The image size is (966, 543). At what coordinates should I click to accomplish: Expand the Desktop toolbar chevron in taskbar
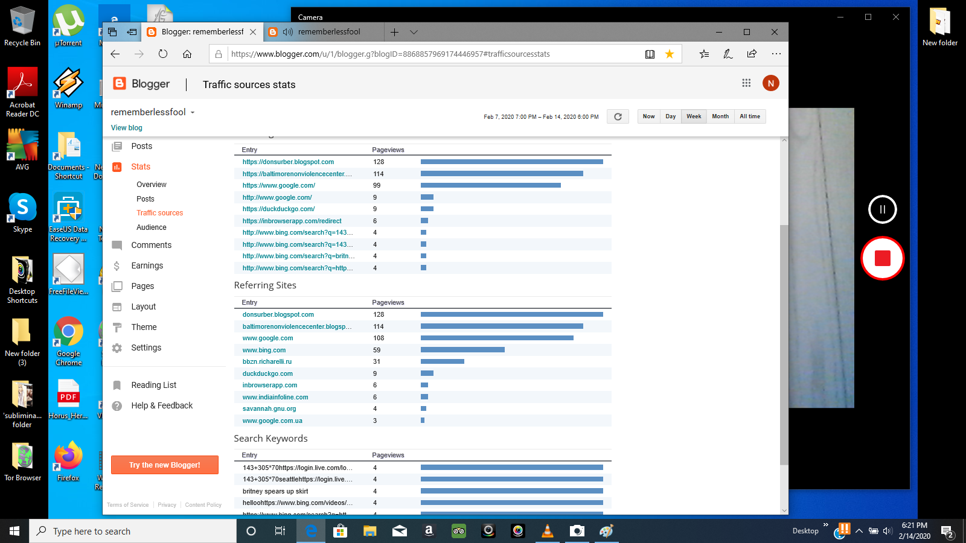coord(825,525)
